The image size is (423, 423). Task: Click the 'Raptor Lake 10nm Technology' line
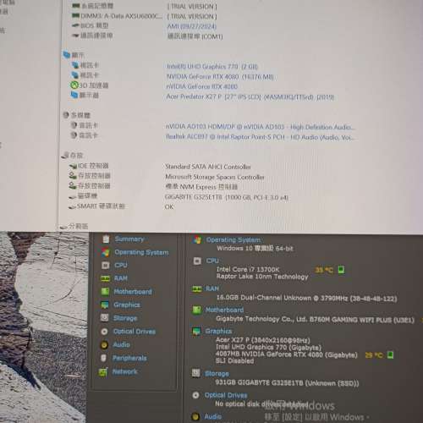pyautogui.click(x=262, y=277)
